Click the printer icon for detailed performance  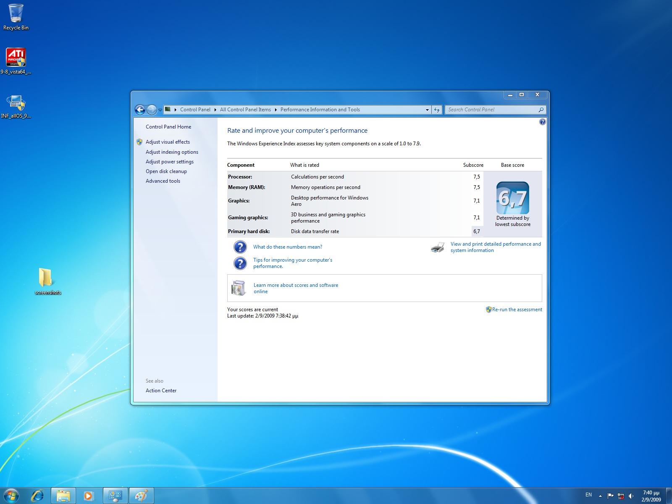click(438, 247)
